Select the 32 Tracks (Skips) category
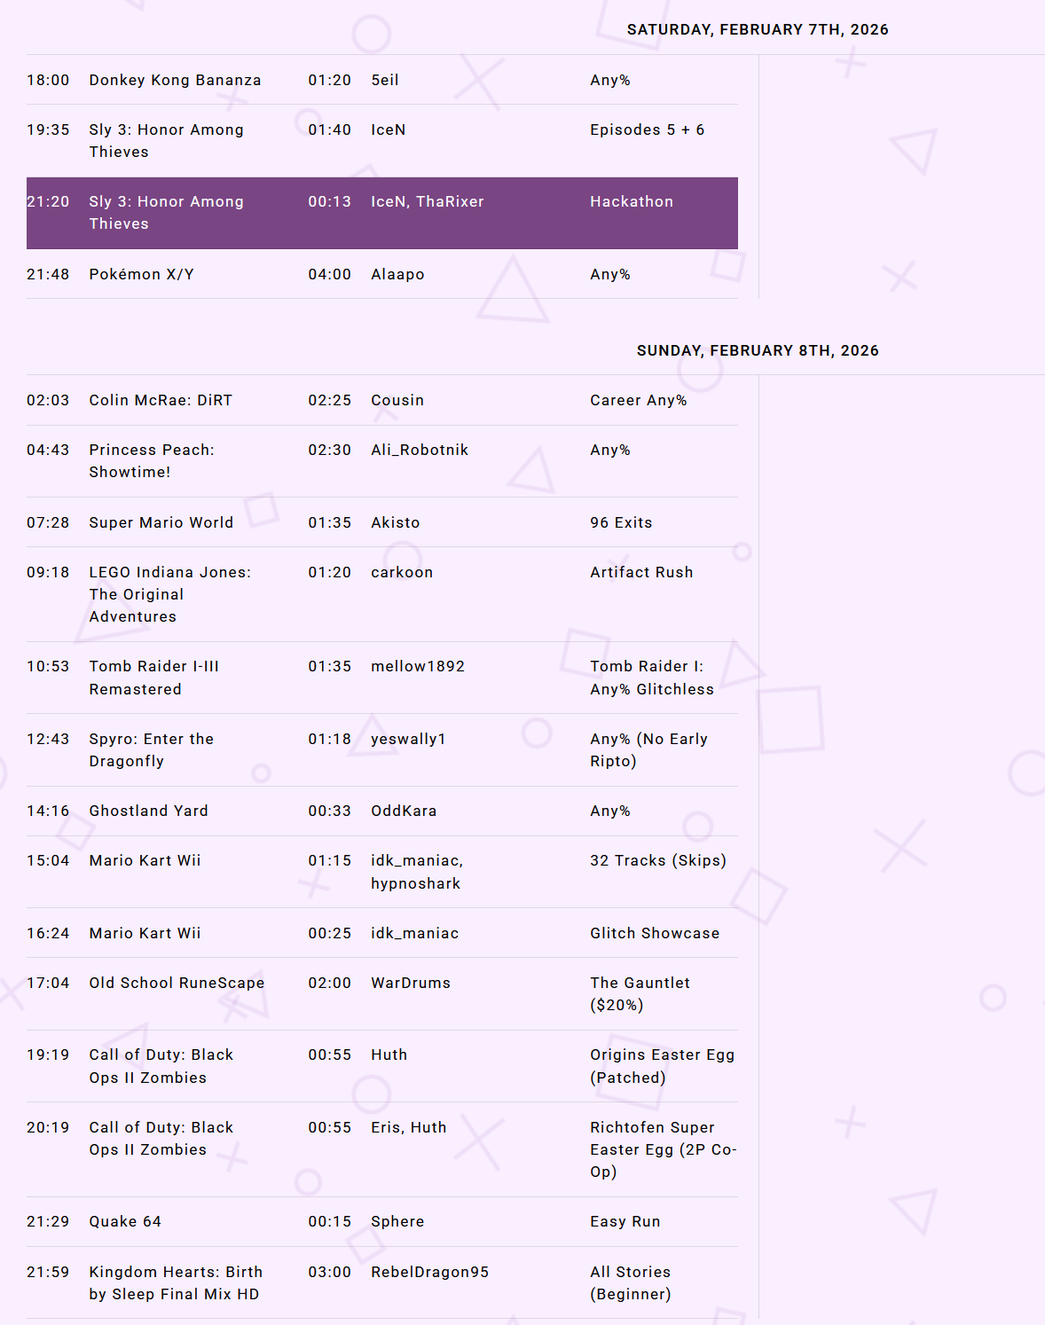 [658, 860]
